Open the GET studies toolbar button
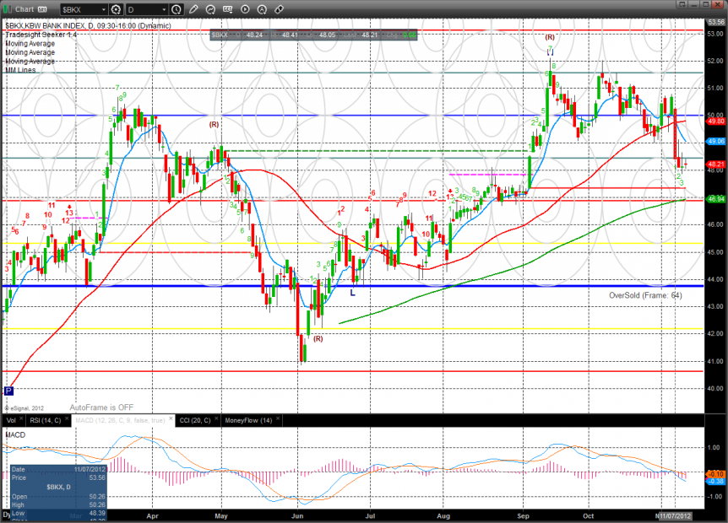This screenshot has height=523, width=728. 227,9
